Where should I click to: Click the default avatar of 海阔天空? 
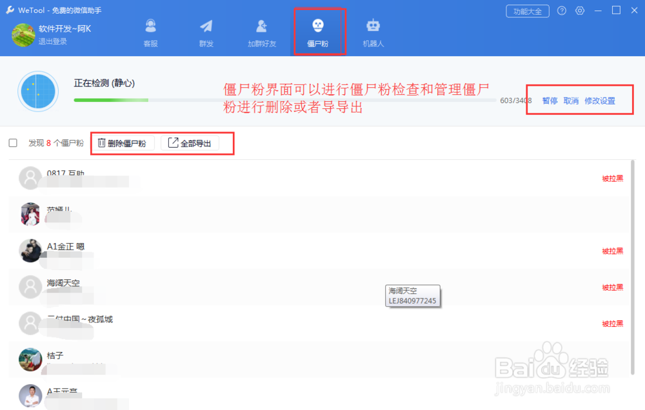(x=30, y=287)
